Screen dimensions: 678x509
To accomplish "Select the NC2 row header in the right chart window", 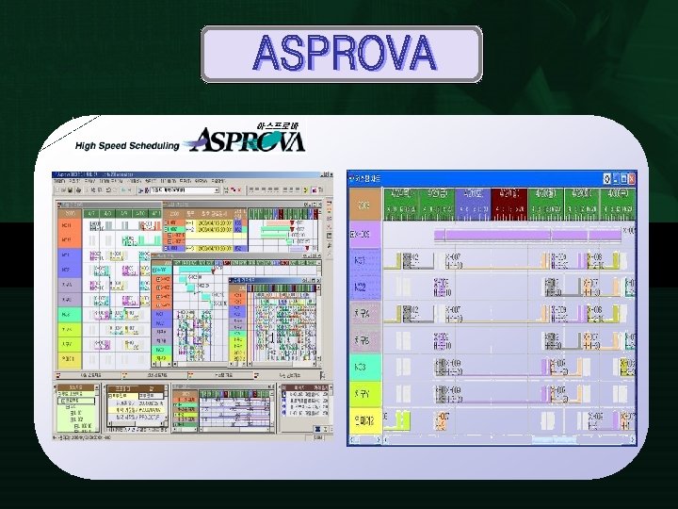I will 365,287.
